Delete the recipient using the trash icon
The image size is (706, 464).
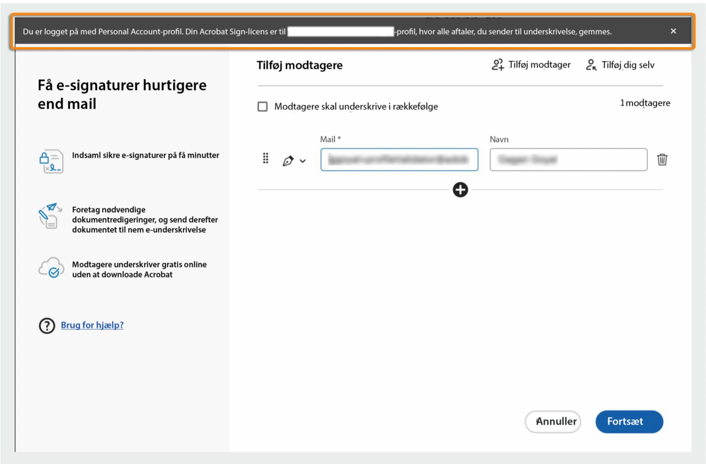pos(663,160)
